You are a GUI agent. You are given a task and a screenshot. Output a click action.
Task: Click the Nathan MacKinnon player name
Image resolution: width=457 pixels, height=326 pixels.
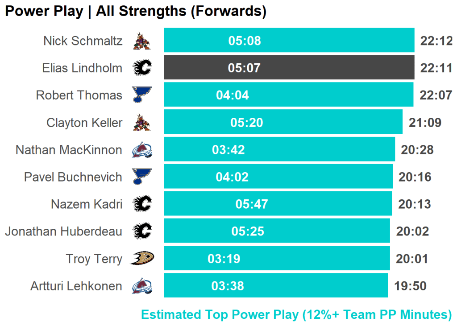[x=69, y=150]
